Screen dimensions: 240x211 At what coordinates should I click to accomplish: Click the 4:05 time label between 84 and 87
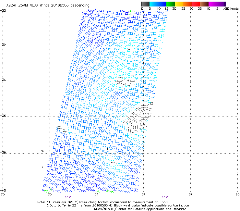165,197
